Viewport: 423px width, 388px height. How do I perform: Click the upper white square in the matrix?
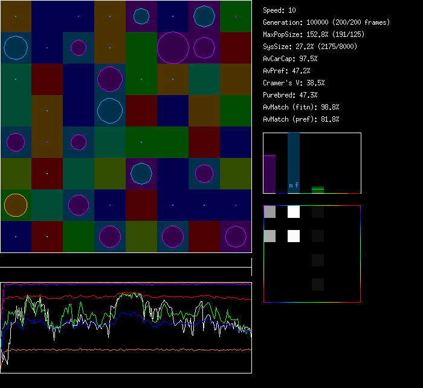coord(294,212)
